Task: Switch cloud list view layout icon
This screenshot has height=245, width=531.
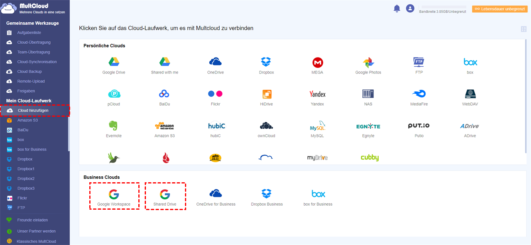Action: (x=523, y=29)
